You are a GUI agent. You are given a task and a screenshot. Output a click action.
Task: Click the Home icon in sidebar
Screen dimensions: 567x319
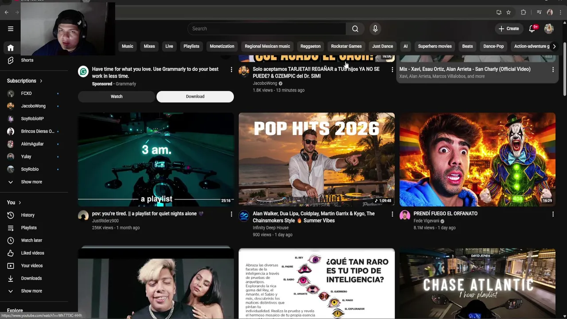pos(11,48)
